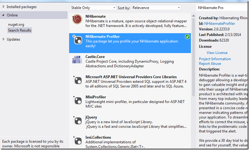Open the Sort by Relevance dropdown

coord(156,8)
